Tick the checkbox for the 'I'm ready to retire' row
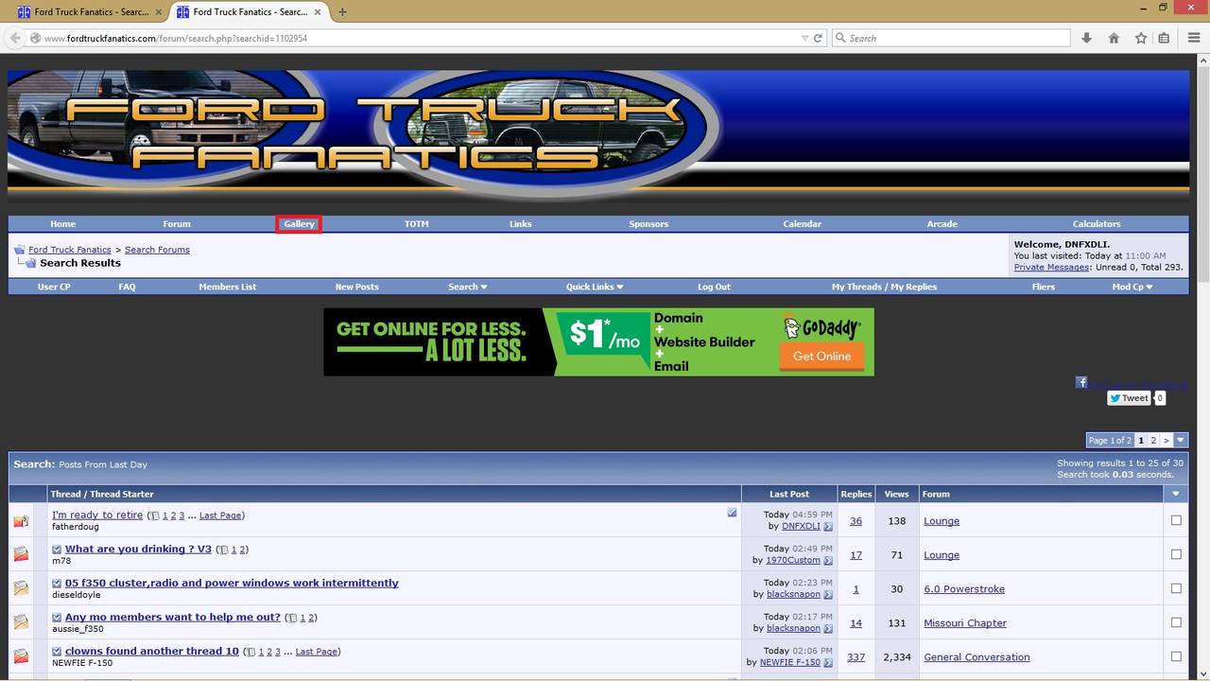 [x=1176, y=520]
